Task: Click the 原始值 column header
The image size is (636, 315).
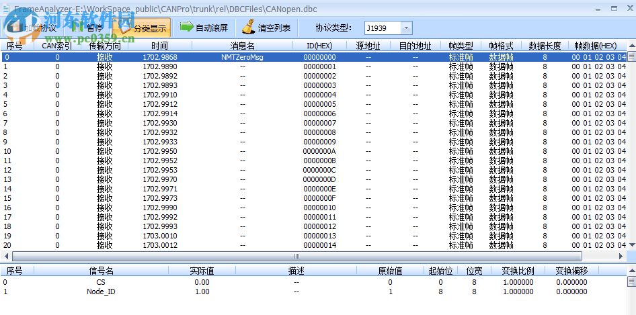Action: [390, 271]
